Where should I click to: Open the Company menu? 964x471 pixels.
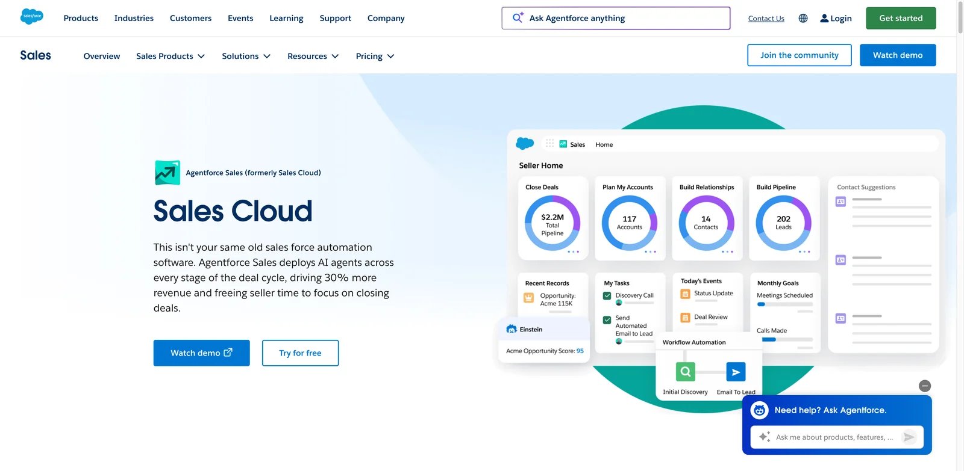click(x=386, y=18)
